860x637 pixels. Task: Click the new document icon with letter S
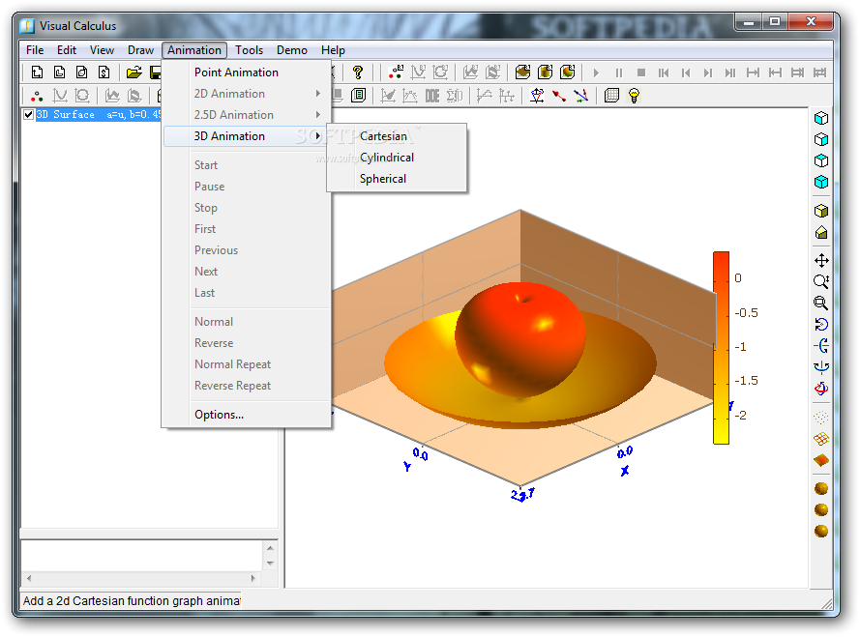pos(104,72)
